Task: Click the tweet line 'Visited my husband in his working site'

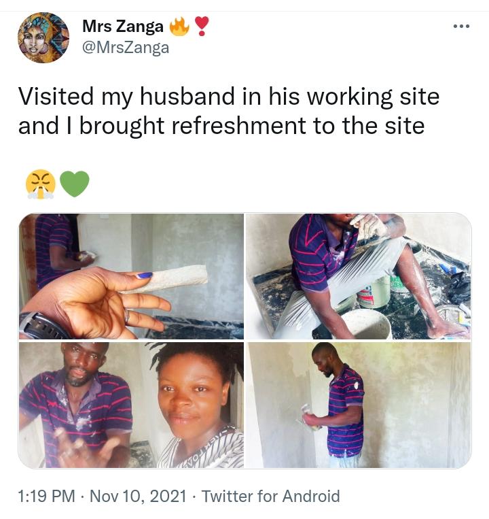Action: point(229,97)
